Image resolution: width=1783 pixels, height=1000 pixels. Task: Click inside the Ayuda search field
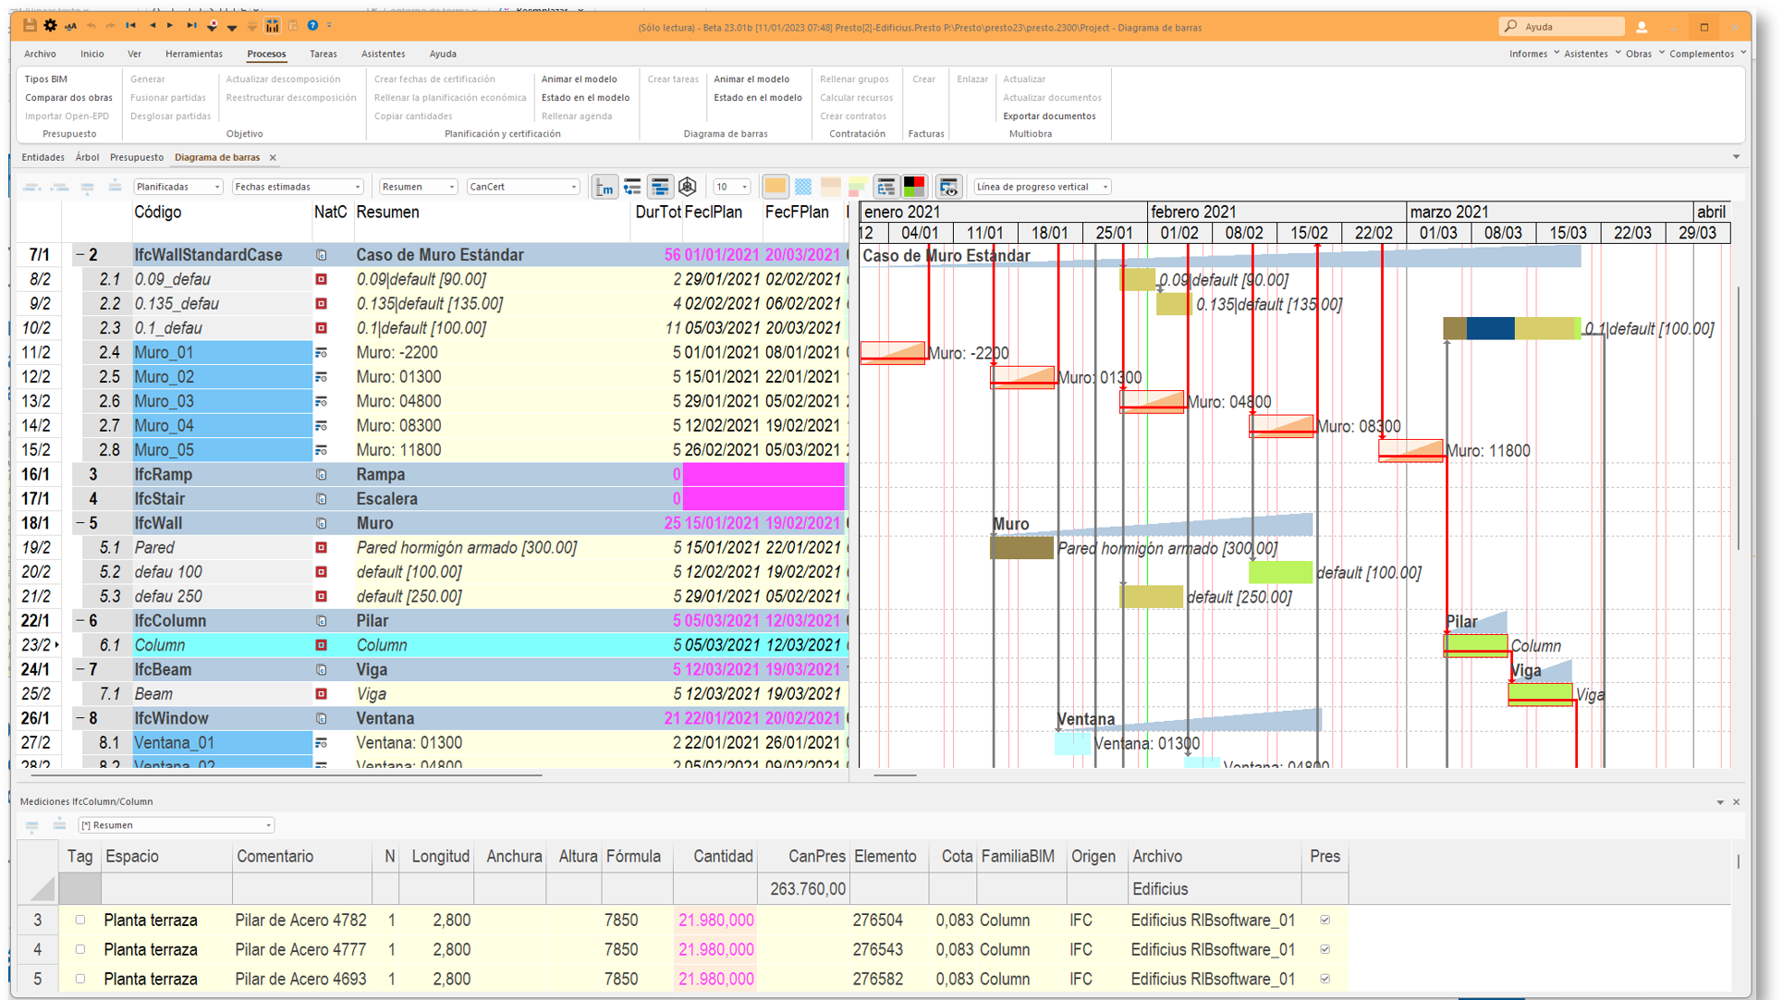[x=1571, y=26]
